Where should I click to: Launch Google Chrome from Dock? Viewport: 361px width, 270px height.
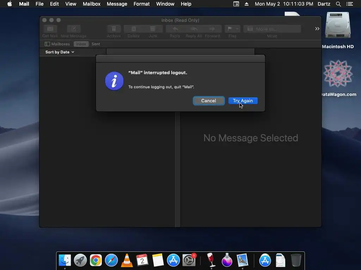coord(96,260)
